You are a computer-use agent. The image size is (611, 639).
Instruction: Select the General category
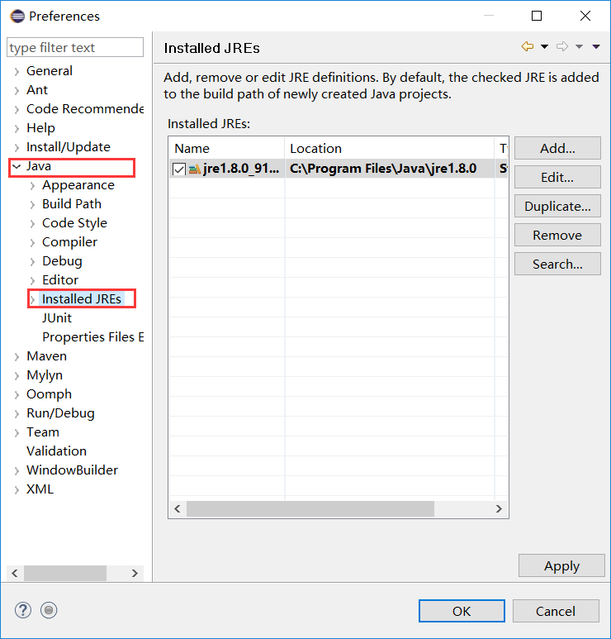[50, 71]
